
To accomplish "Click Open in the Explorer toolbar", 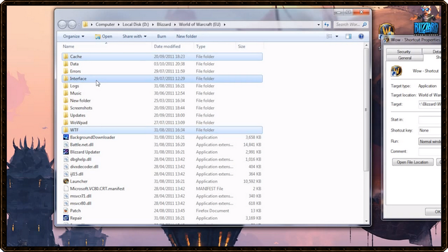I will tap(104, 36).
